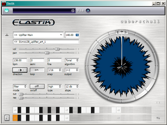Click the bracket reset beside pan slider
This screenshot has width=167, height=125.
click(77, 53)
